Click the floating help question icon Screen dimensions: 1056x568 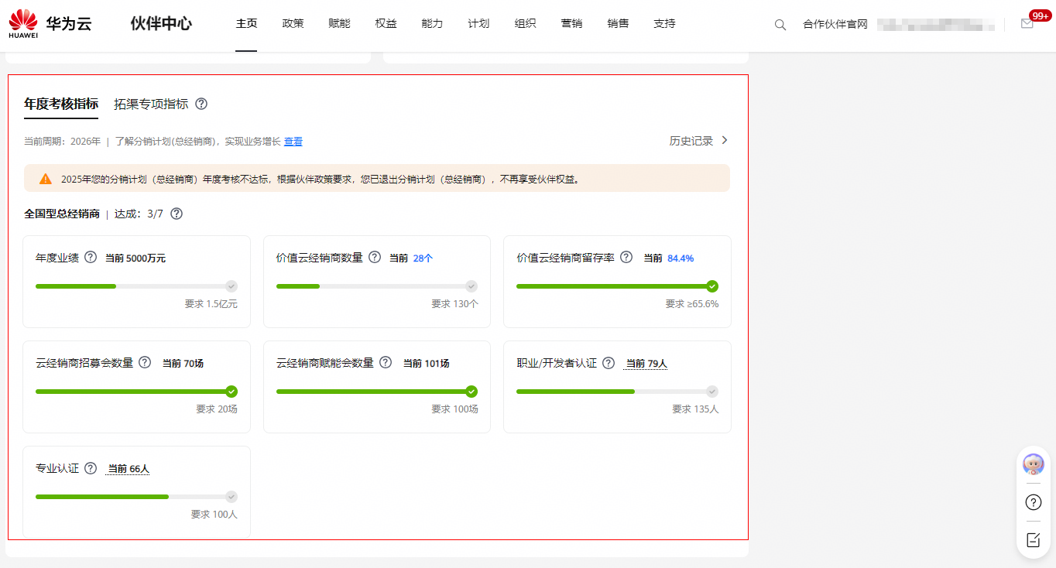[1034, 502]
